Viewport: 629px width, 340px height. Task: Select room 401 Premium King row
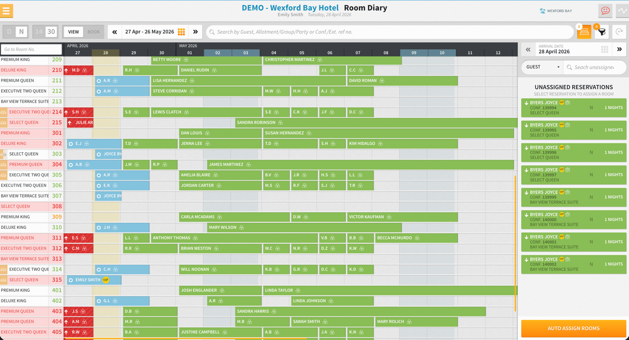[x=31, y=290]
